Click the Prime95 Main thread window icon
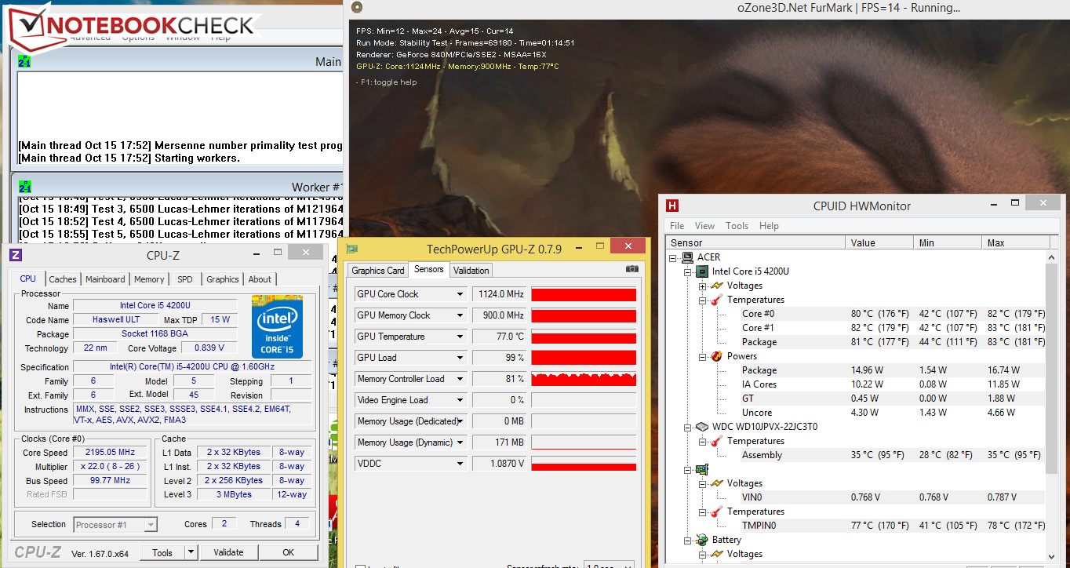 click(24, 61)
